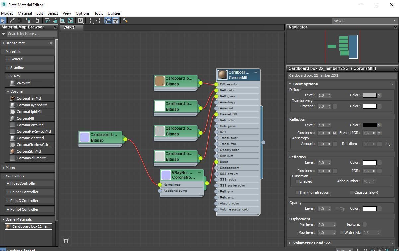Open the Options menu
The height and width of the screenshot is (251, 399).
83,13
